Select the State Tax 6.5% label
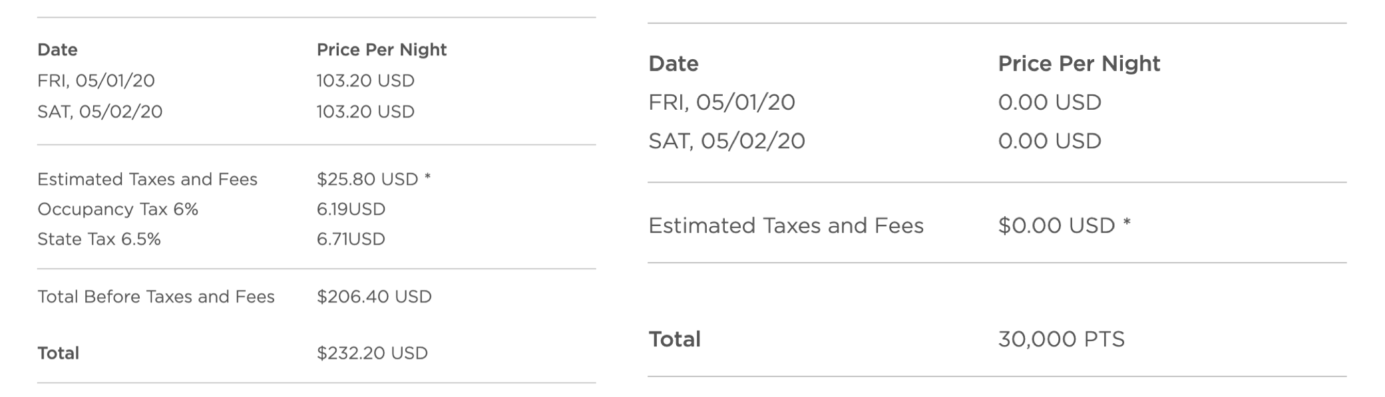1385x397 pixels. pos(99,239)
